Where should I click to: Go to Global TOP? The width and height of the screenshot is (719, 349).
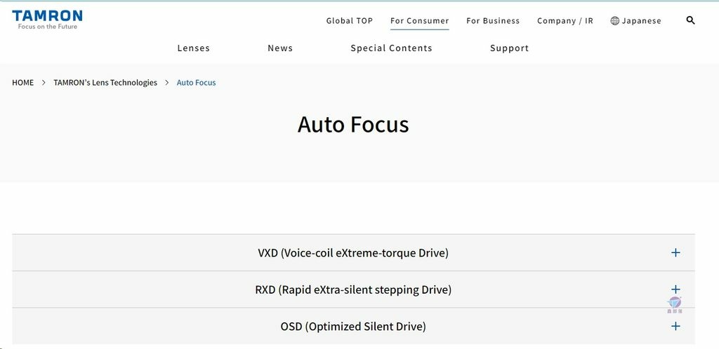tap(350, 20)
